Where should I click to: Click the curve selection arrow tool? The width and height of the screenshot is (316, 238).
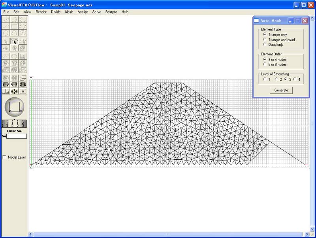click(15, 41)
